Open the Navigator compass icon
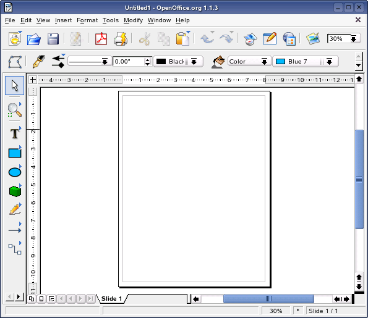This screenshot has height=318, width=368. pos(250,39)
